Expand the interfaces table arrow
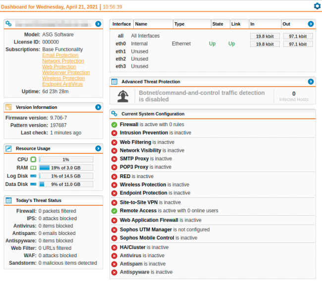This screenshot has width=322, height=282. (x=311, y=24)
